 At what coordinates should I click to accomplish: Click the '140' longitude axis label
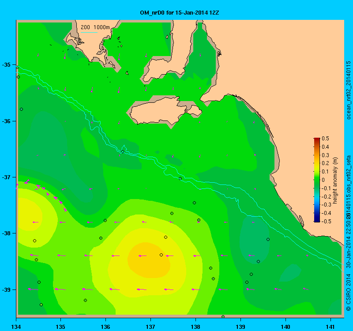pyautogui.click(x=285, y=327)
